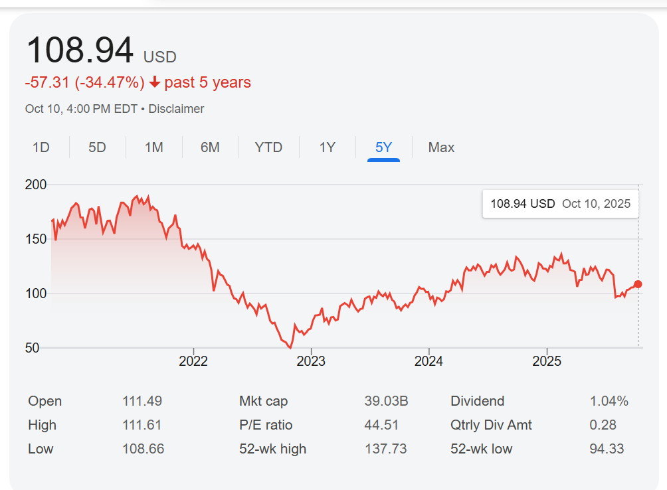667x490 pixels.
Task: Show the Max price history tab
Action: (x=441, y=147)
